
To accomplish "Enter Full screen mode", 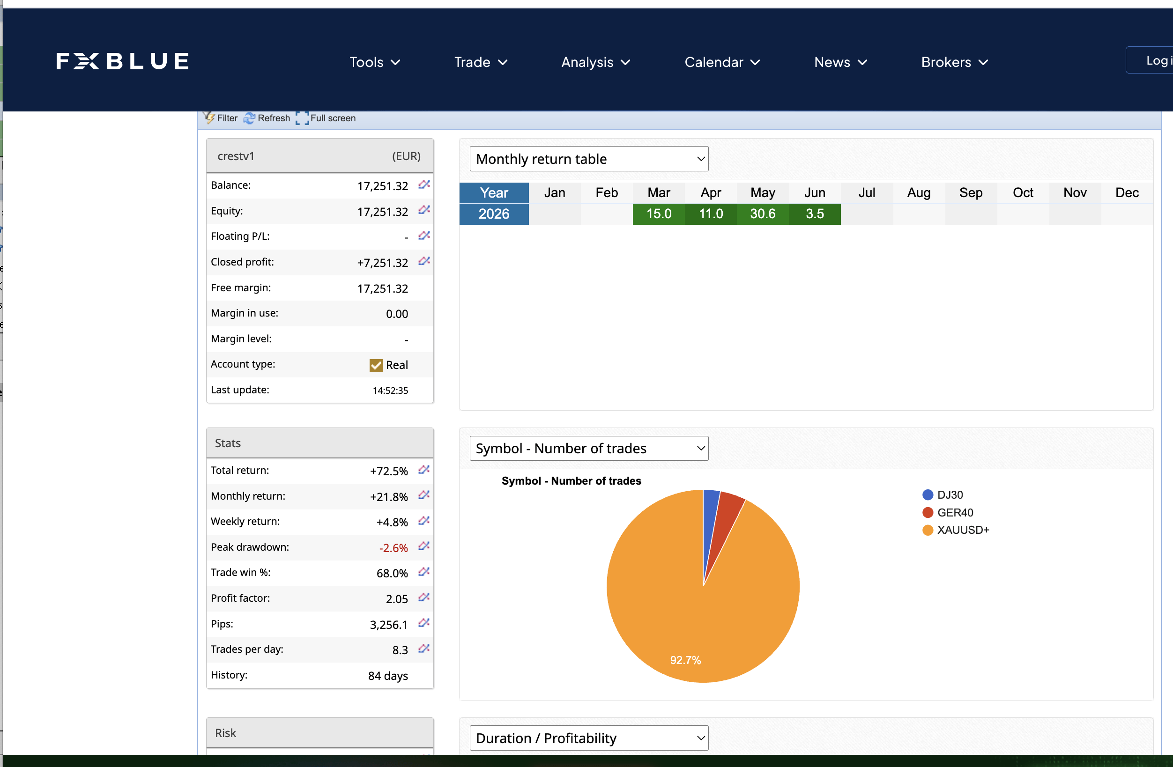I will point(326,118).
